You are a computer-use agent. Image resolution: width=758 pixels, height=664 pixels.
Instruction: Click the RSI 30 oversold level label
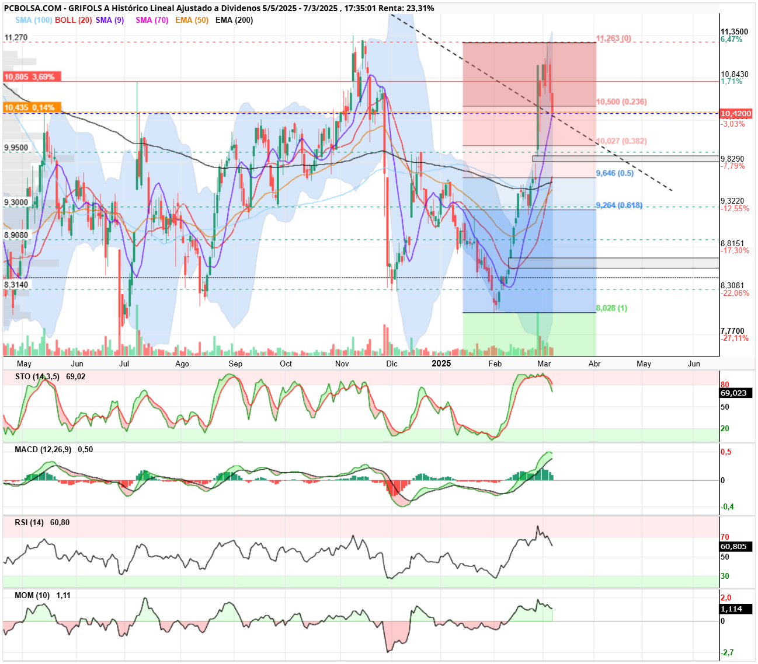[725, 576]
